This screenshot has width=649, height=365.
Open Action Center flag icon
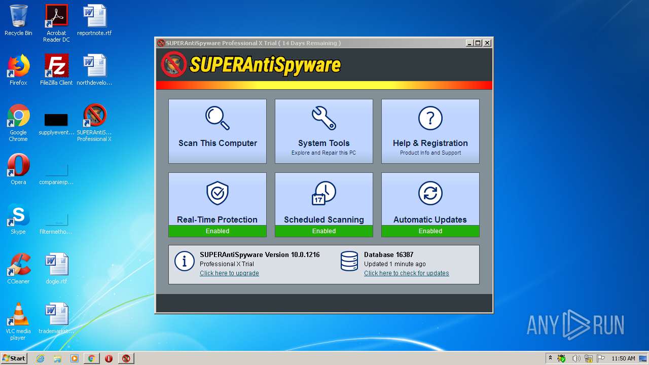[x=601, y=358]
